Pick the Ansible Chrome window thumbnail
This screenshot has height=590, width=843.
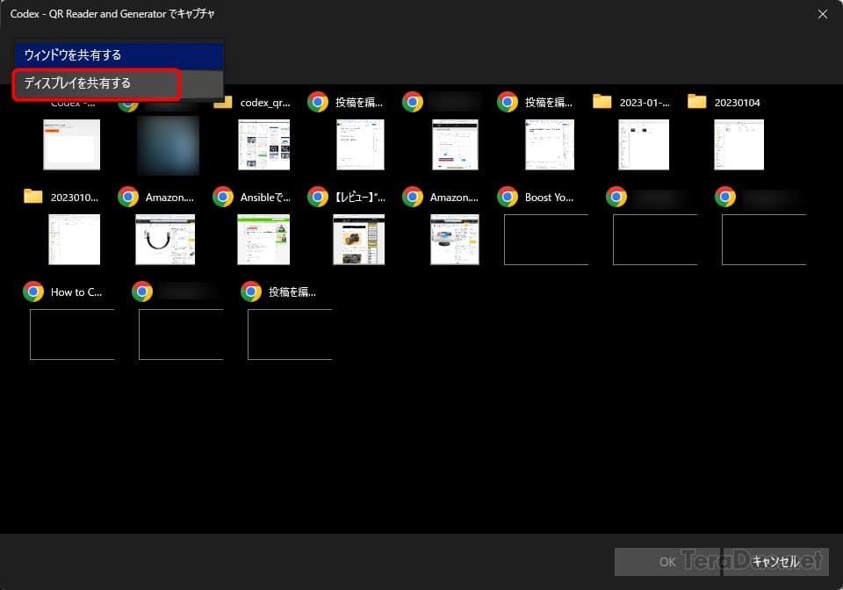263,240
